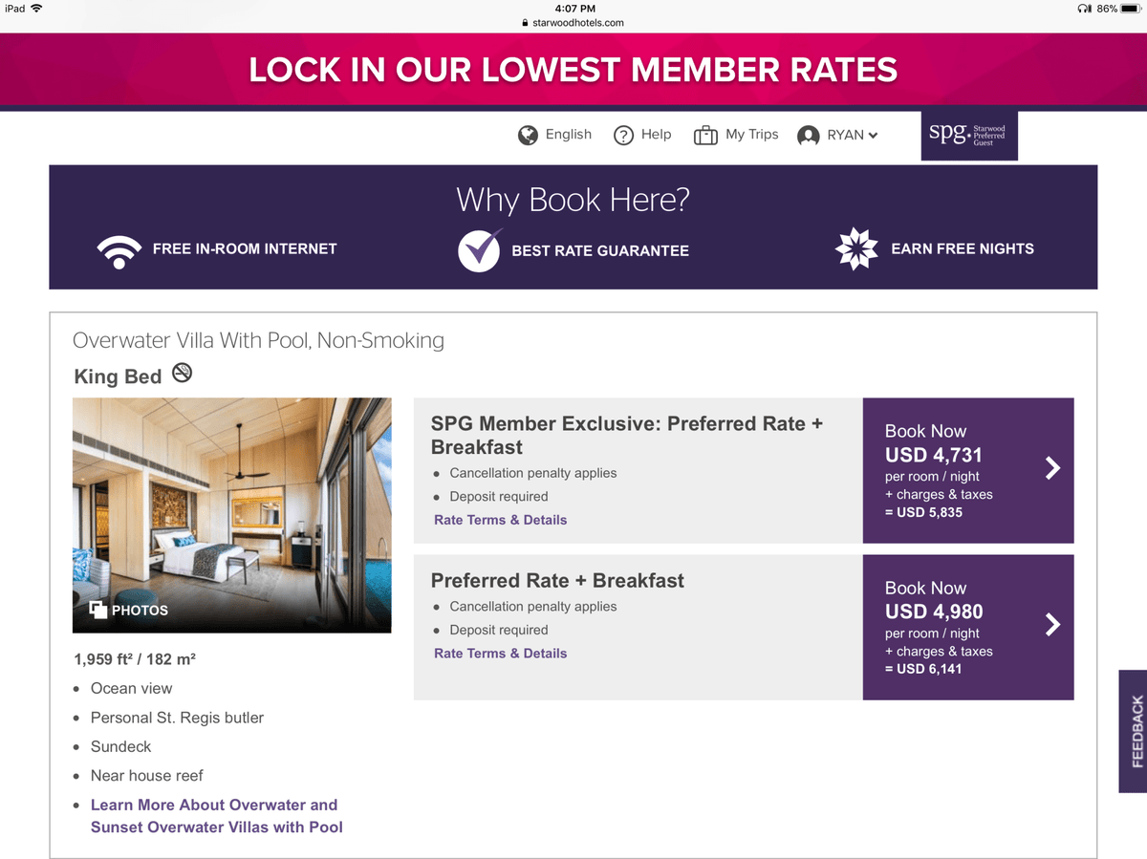The width and height of the screenshot is (1147, 859).
Task: Open Rate Terms & Details for Preferred Rate
Action: tap(500, 654)
